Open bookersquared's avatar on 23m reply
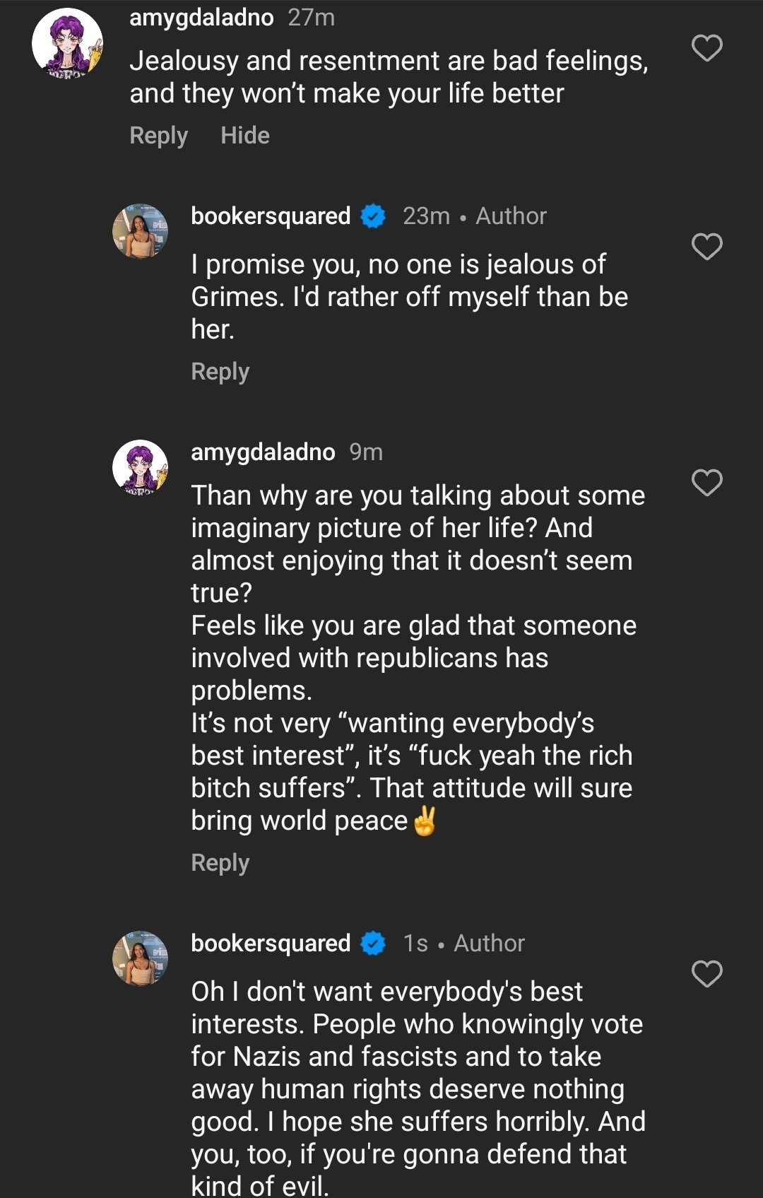The width and height of the screenshot is (763, 1198). point(140,231)
